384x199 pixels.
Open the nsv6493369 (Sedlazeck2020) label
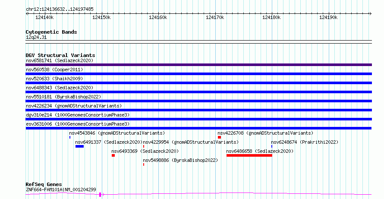pyautogui.click(x=145, y=151)
